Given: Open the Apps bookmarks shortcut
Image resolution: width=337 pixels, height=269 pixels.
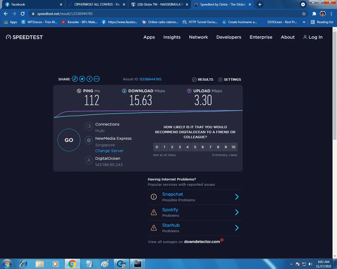Looking at the screenshot, I should 11,22.
